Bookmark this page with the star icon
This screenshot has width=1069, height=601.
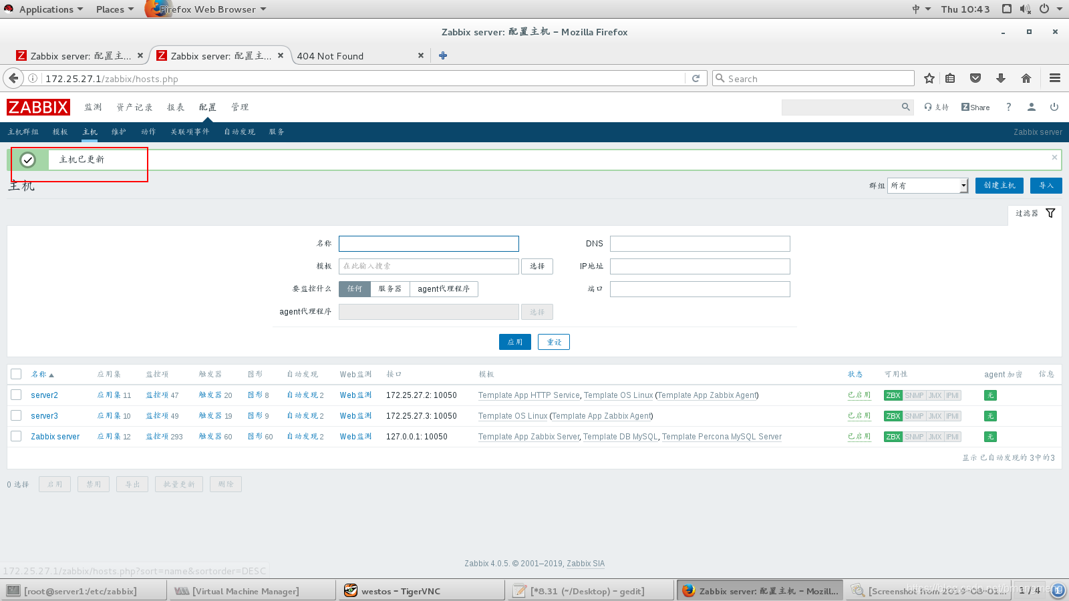click(x=929, y=78)
